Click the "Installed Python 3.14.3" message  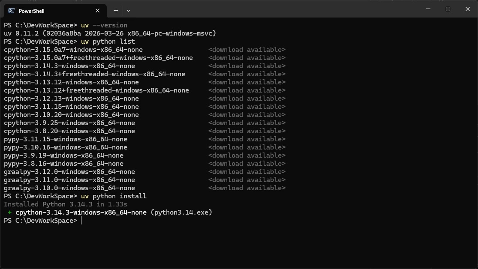pyautogui.click(x=66, y=204)
